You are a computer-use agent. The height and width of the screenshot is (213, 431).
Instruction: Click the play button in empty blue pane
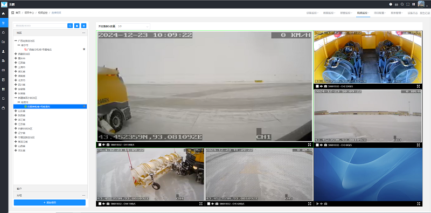pos(317,204)
